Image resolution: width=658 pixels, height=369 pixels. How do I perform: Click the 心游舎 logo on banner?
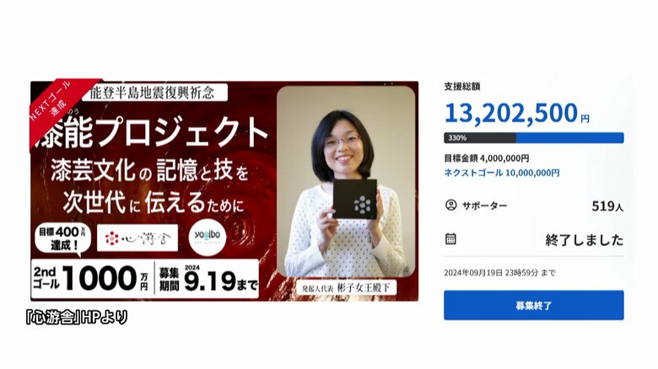(x=138, y=238)
